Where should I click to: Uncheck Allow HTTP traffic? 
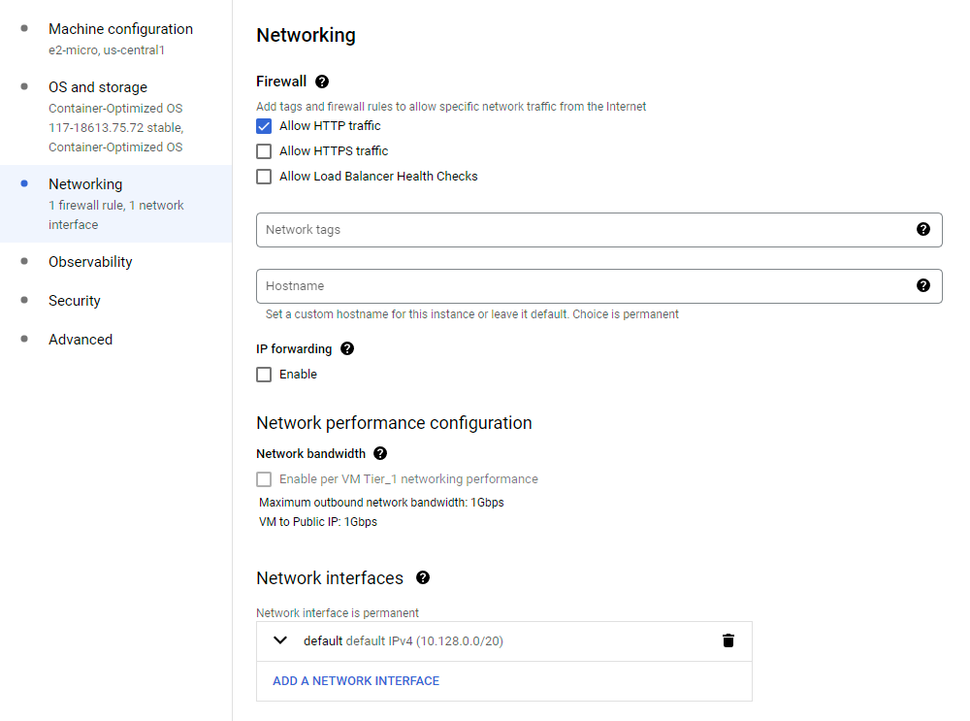264,126
